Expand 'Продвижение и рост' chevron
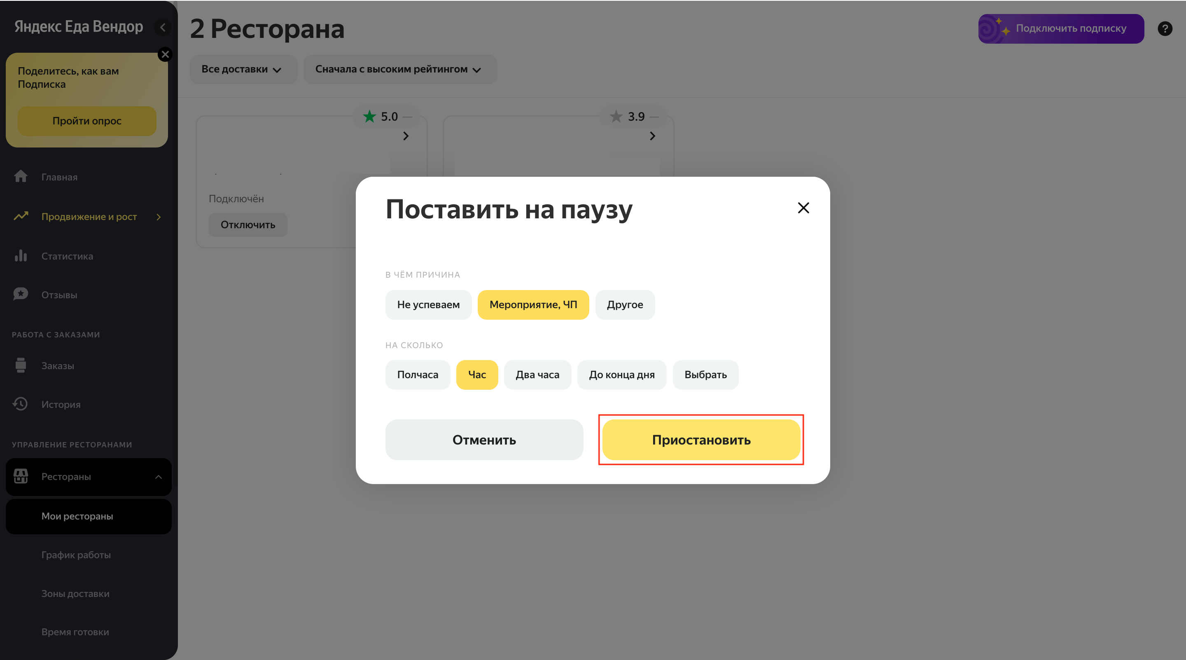The image size is (1186, 660). pyautogui.click(x=159, y=216)
